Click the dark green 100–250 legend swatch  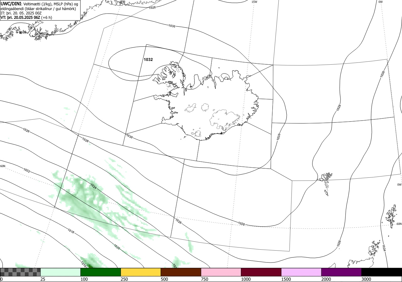point(100,272)
